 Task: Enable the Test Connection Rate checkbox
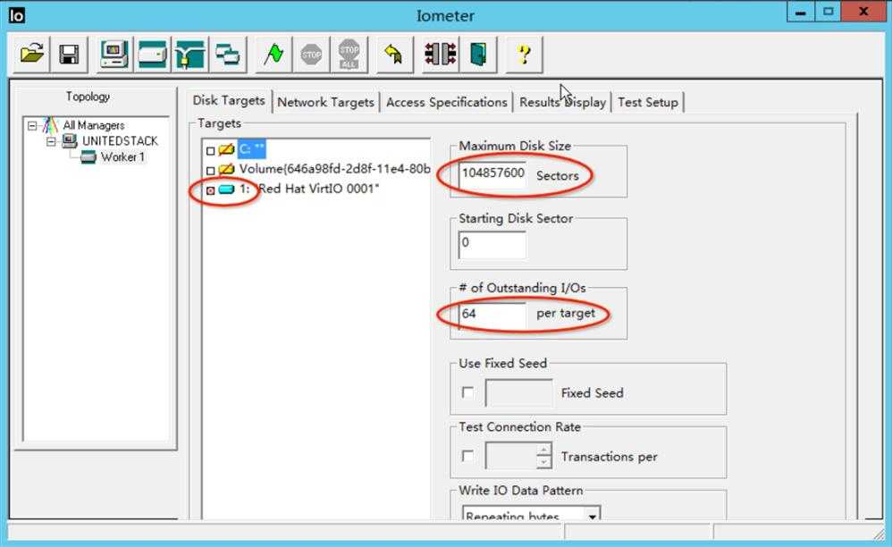(x=467, y=456)
